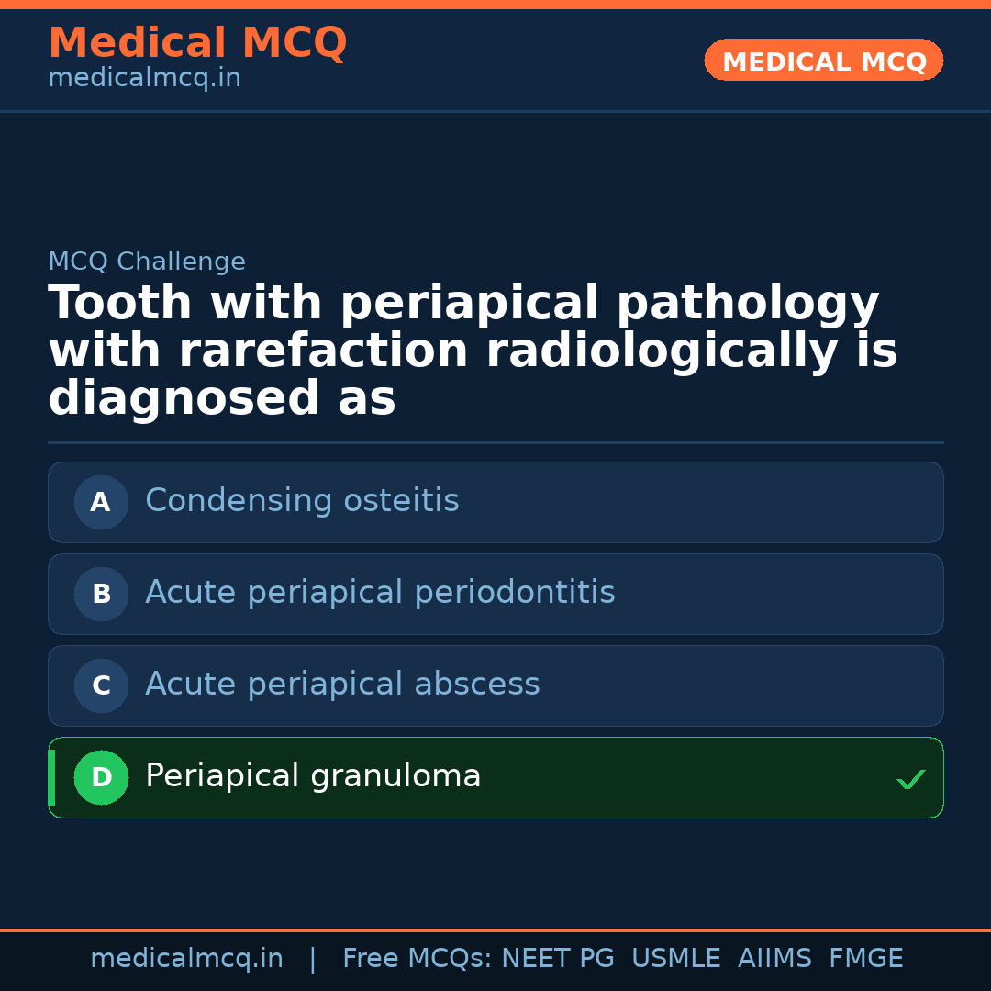991x991 pixels.
Task: Click the letter B option badge
Action: pos(101,594)
